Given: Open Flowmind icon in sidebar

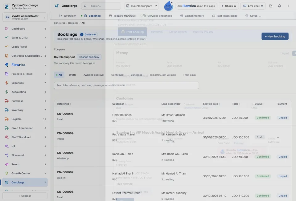Looking at the screenshot, I should [x=6, y=155].
